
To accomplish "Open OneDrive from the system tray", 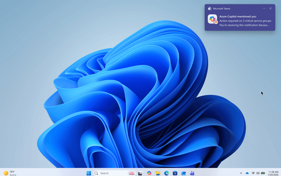I will (x=247, y=173).
